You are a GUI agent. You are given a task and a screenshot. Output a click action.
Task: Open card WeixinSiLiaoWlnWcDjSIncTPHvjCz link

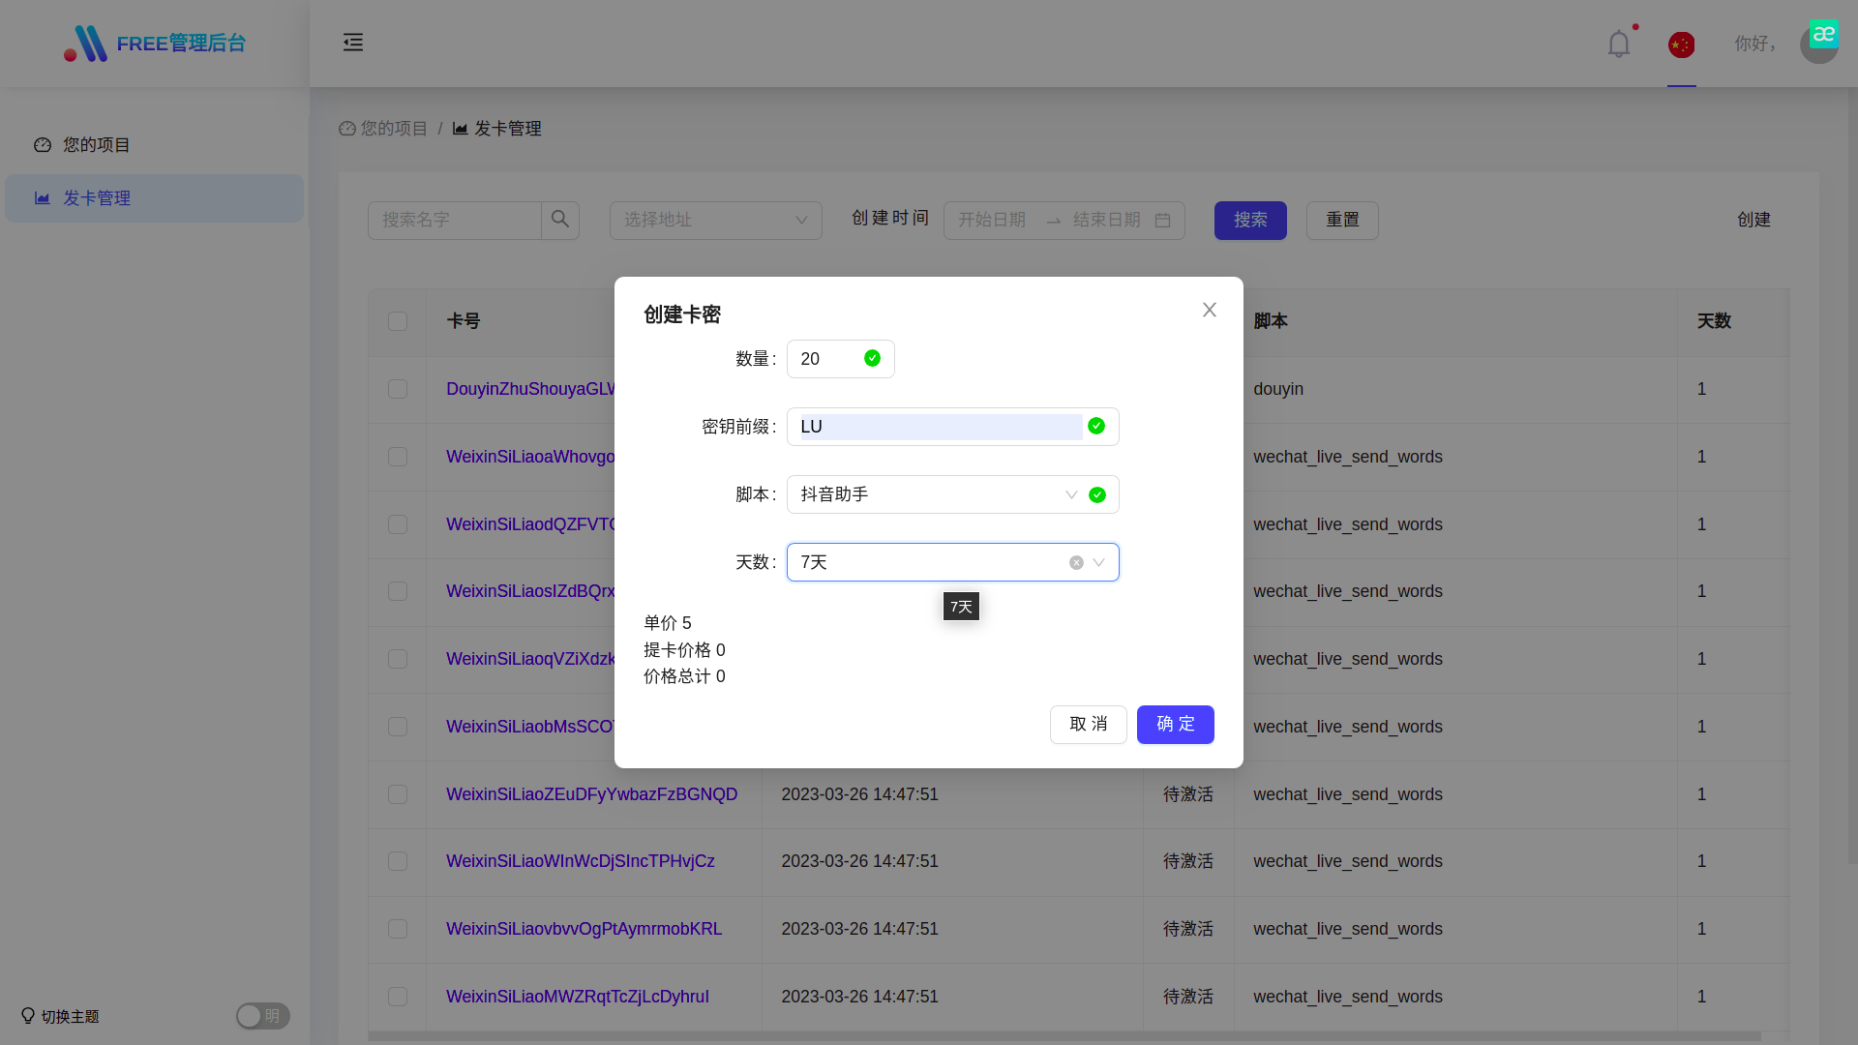click(x=581, y=861)
